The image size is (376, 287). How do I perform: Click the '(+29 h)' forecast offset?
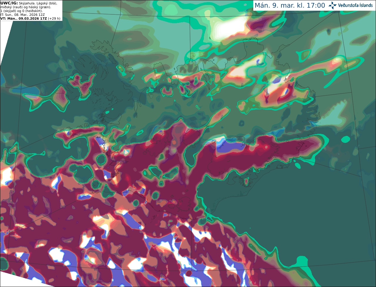click(54, 18)
